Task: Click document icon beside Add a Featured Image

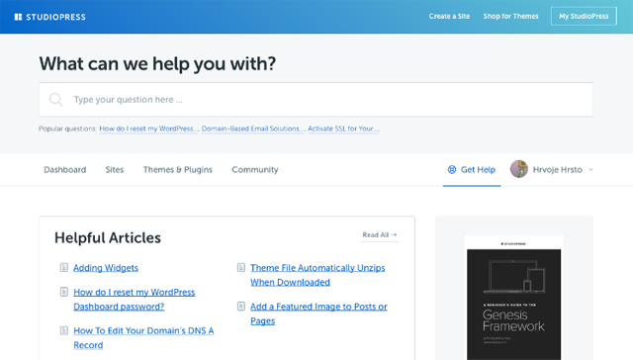Action: (x=241, y=307)
